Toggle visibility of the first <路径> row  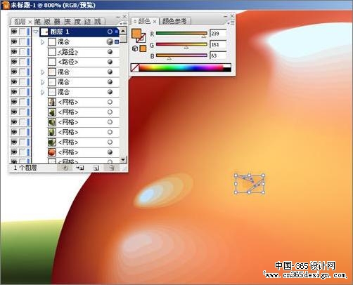(x=14, y=52)
